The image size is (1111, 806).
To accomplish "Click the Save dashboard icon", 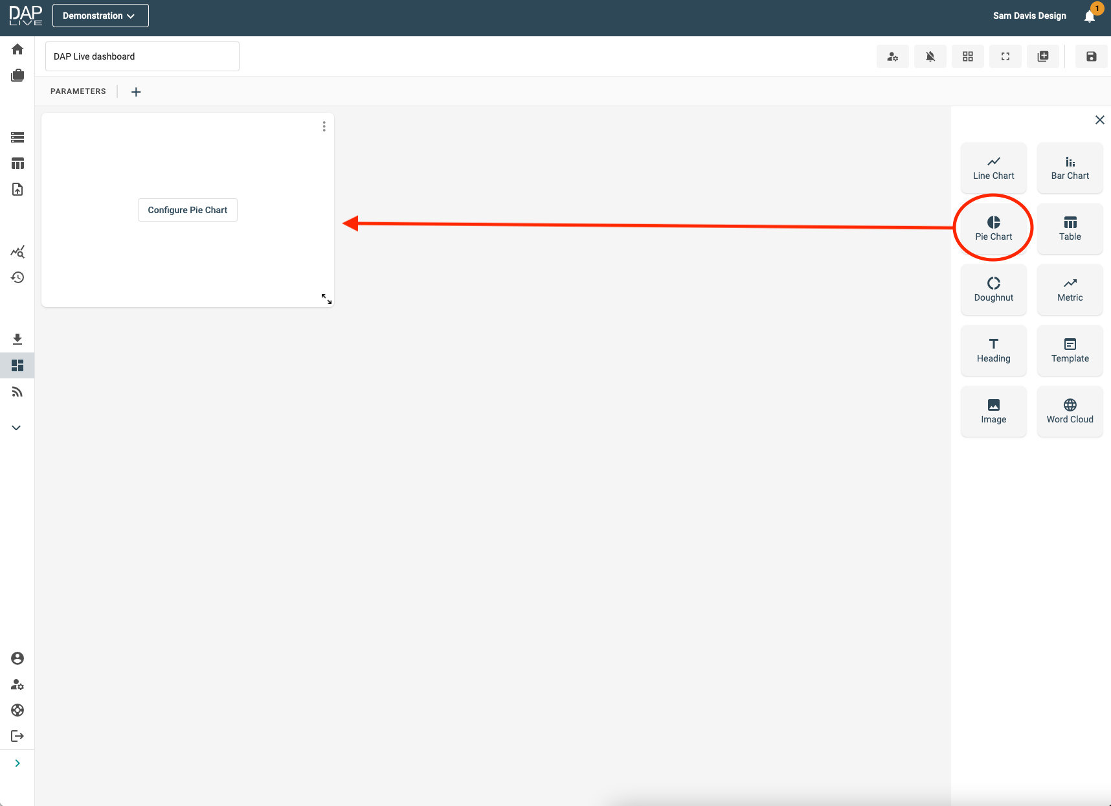I will [1091, 56].
